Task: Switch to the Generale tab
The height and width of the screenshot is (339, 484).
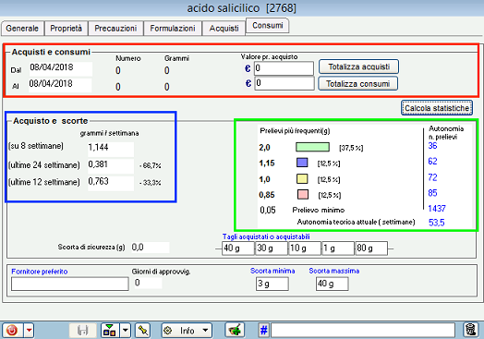Action: tap(22, 29)
